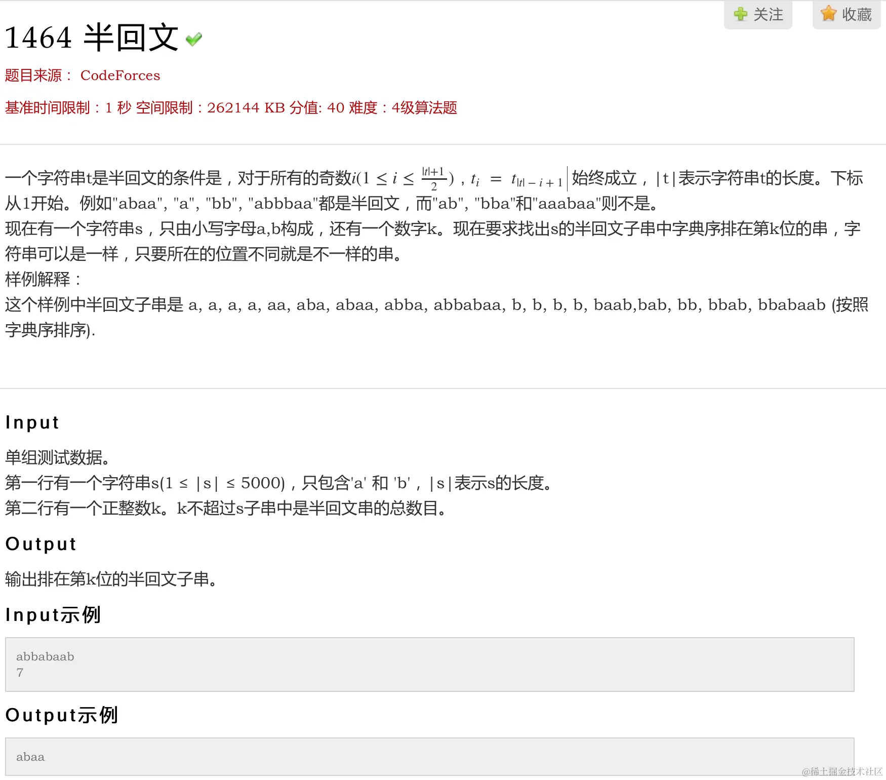Click the Output section heading

coord(41,544)
